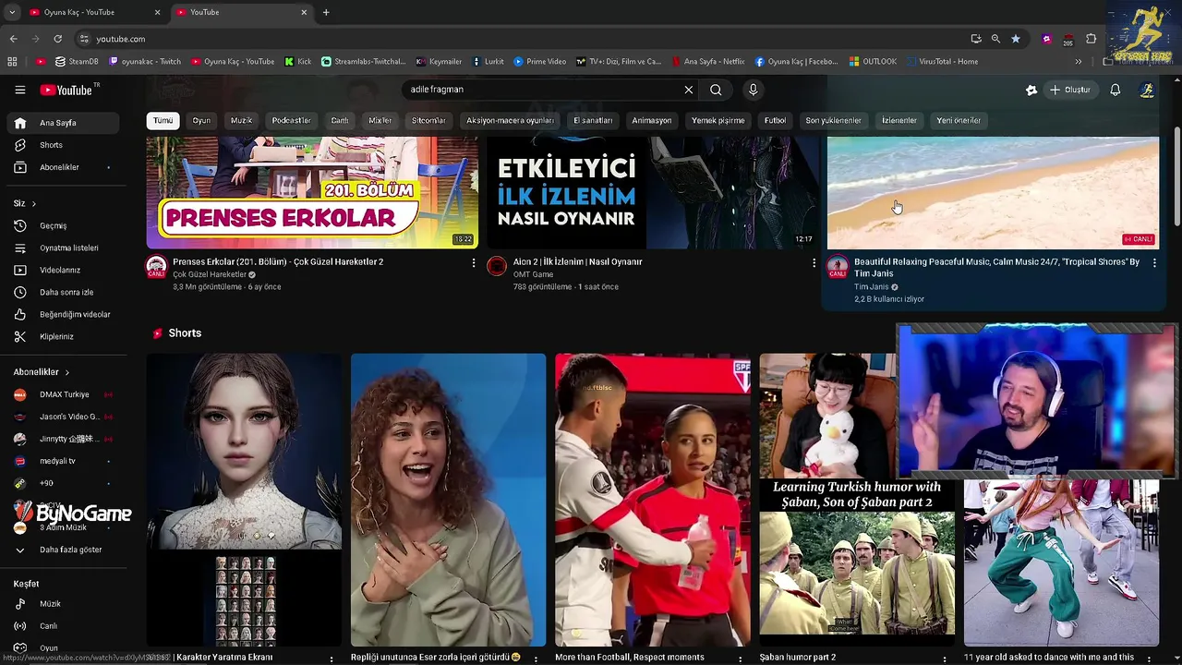The height and width of the screenshot is (665, 1182).
Task: Expand Daha fazla göster
Action: (63, 550)
